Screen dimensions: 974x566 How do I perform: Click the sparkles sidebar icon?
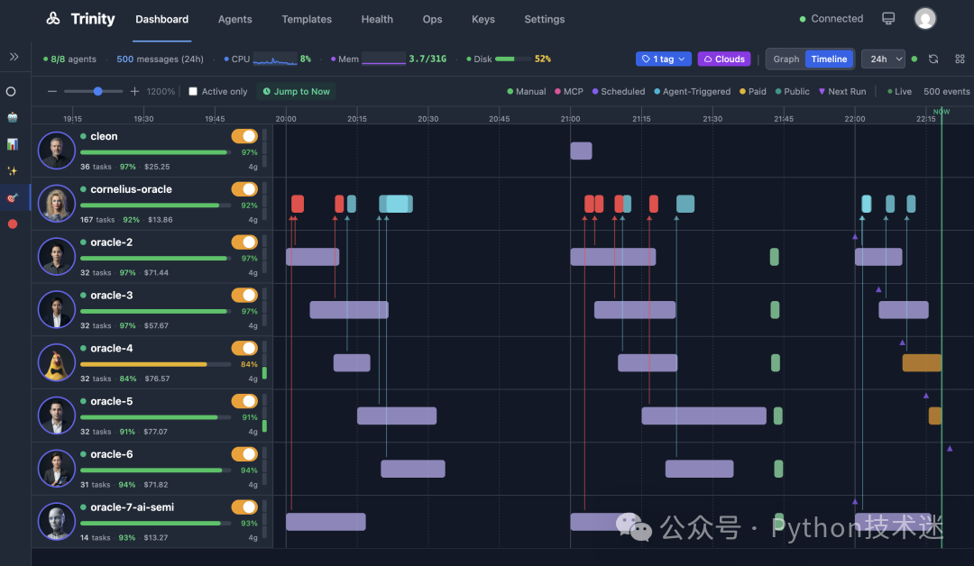click(x=13, y=170)
